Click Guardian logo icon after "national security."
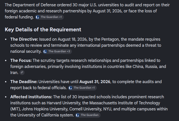Viewport: 179px width, 121px height. (45, 52)
